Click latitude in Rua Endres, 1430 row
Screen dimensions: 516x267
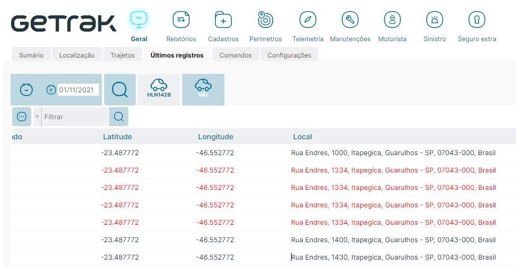pyautogui.click(x=120, y=257)
